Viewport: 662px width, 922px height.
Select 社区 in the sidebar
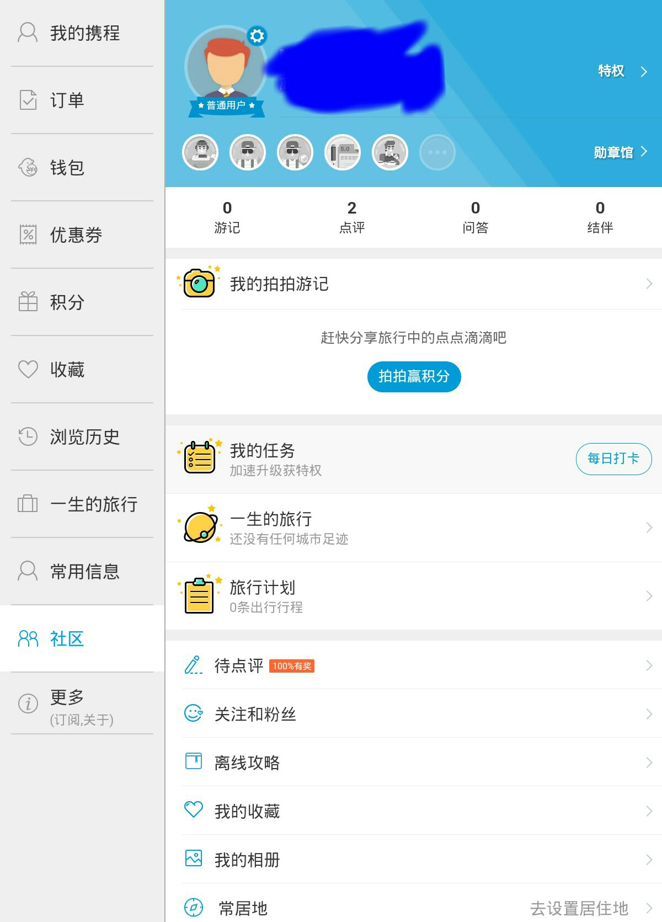point(82,639)
